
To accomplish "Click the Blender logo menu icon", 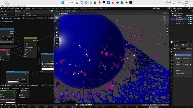I will [x=2, y=8].
